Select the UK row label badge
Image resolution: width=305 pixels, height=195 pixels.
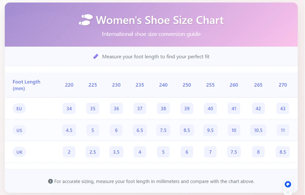19,152
